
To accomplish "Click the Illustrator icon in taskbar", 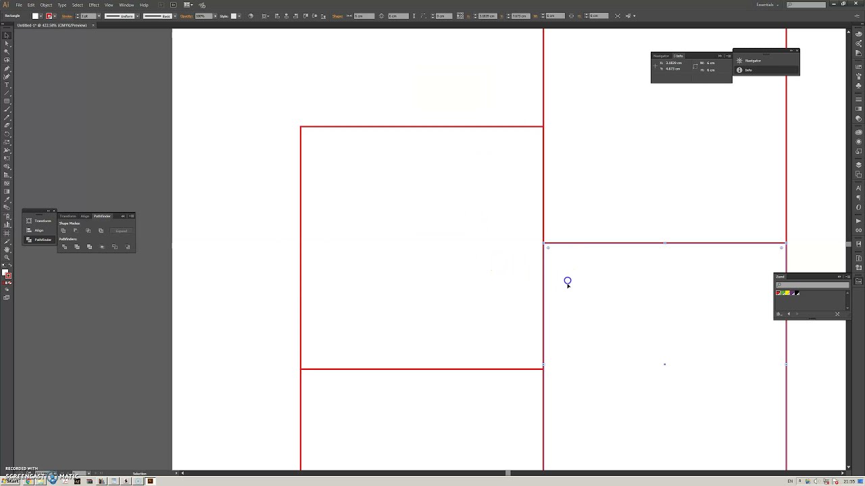I will click(150, 481).
